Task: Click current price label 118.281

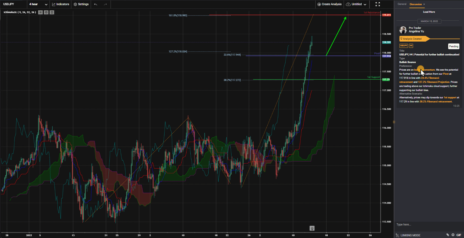Action: (x=386, y=42)
